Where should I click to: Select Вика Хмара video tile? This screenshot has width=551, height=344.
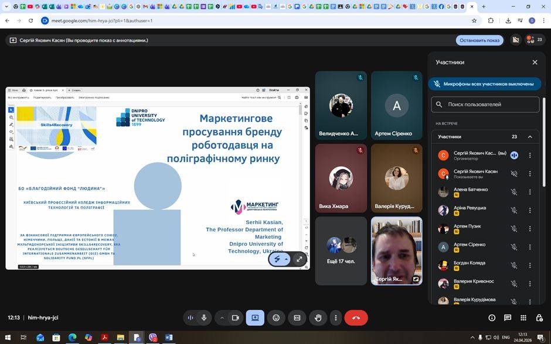pyautogui.click(x=341, y=178)
